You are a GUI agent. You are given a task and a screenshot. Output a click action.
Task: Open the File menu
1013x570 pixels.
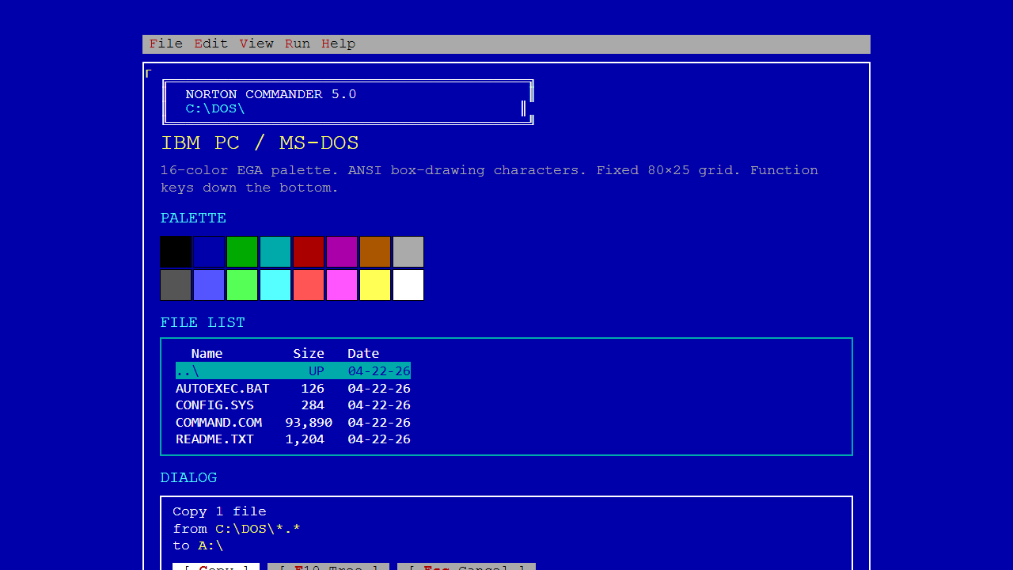[166, 44]
